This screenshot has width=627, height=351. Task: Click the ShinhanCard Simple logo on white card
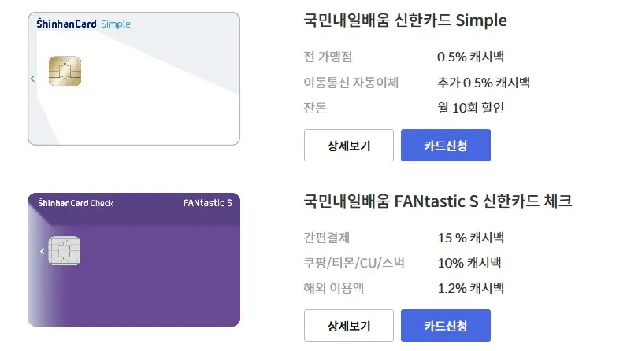(x=83, y=24)
